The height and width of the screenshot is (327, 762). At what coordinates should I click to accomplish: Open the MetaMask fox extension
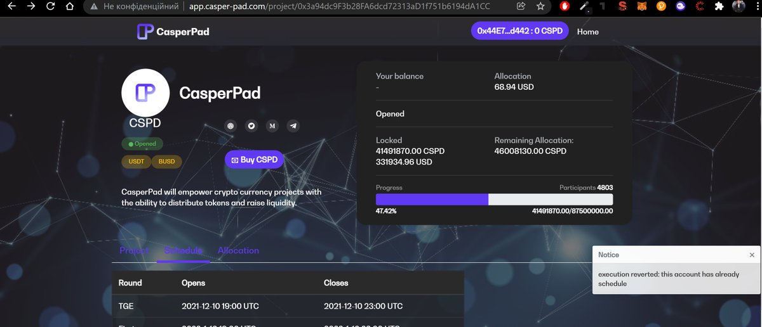tap(642, 7)
